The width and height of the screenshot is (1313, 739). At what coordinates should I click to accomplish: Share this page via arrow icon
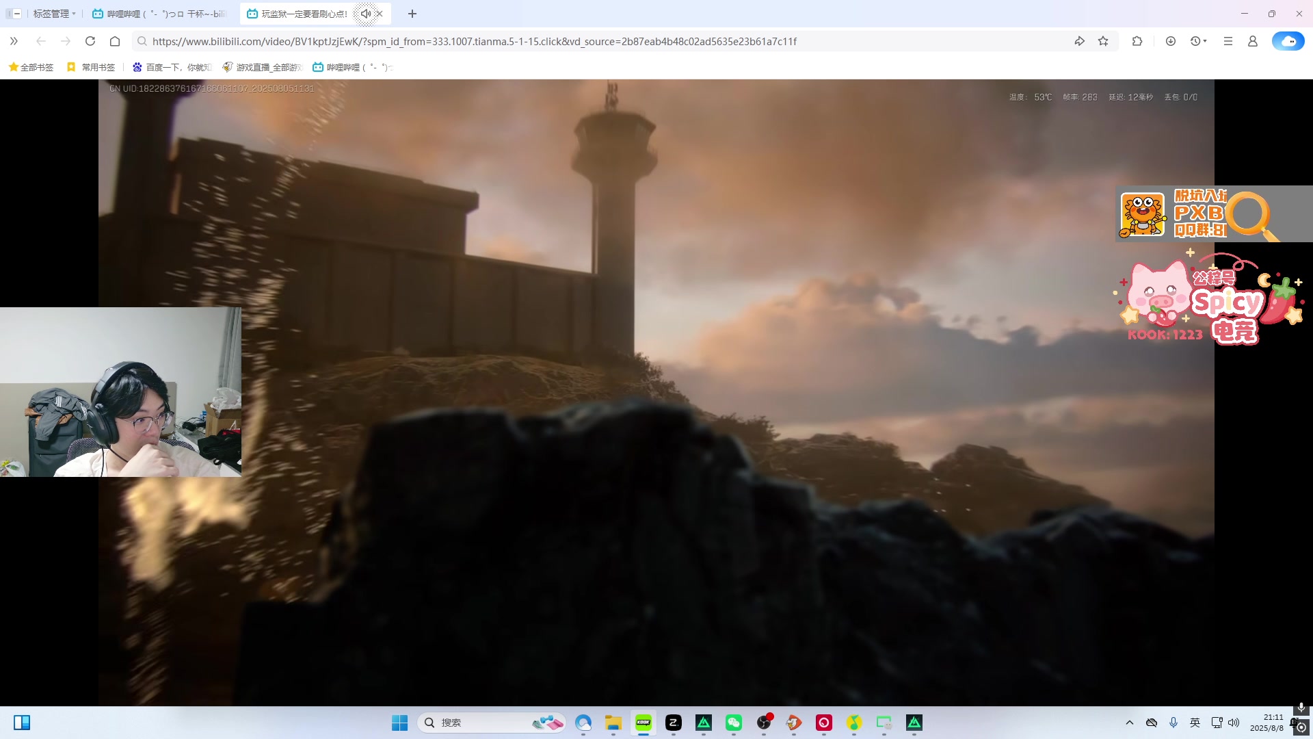1080,41
